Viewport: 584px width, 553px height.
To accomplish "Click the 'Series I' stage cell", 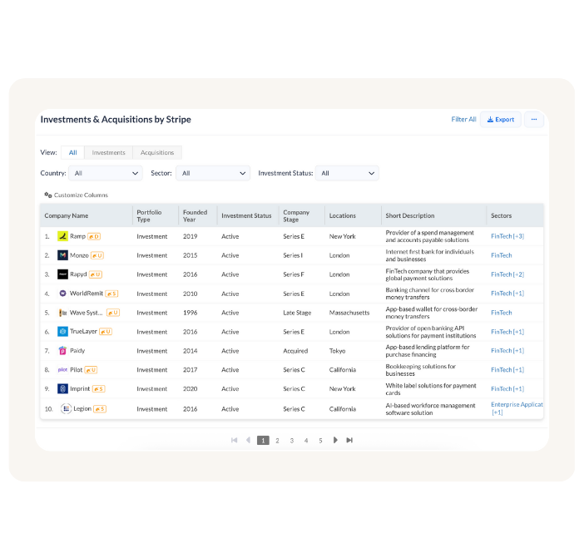I will pos(293,255).
